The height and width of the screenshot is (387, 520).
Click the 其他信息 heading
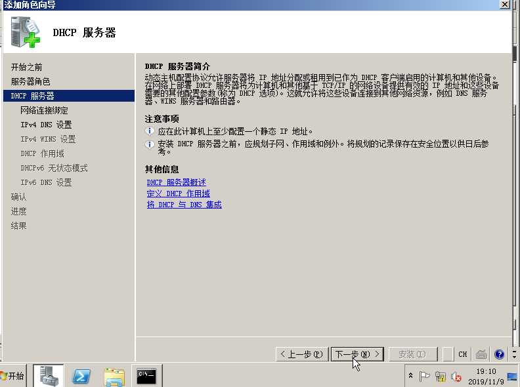pyautogui.click(x=162, y=170)
